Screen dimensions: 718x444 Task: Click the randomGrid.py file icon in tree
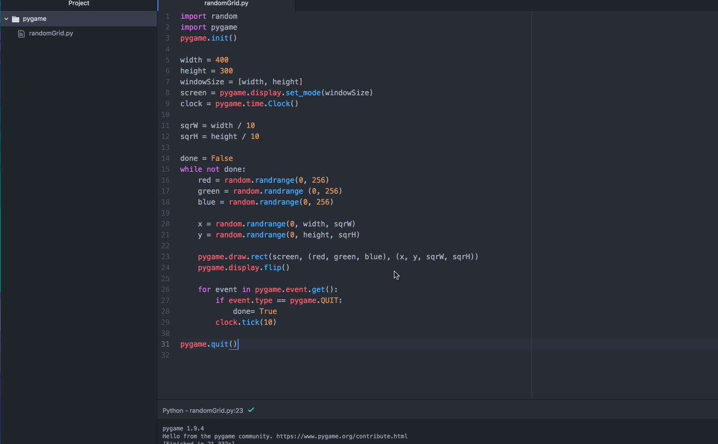click(x=21, y=34)
